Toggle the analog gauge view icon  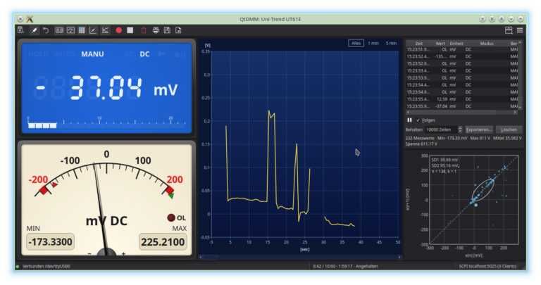click(70, 30)
